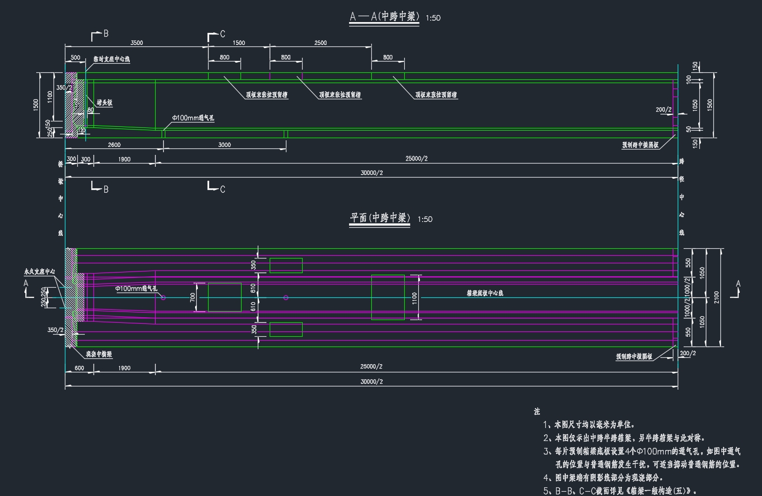Viewport: 762px width, 496px height.
Task: Select the green rectangle beside 700 dimension
Action: 225,297
